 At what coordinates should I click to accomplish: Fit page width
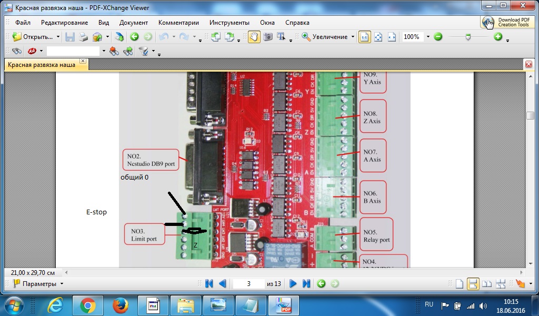click(392, 37)
